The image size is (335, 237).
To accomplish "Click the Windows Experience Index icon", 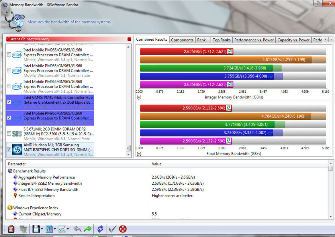I will (10, 208).
